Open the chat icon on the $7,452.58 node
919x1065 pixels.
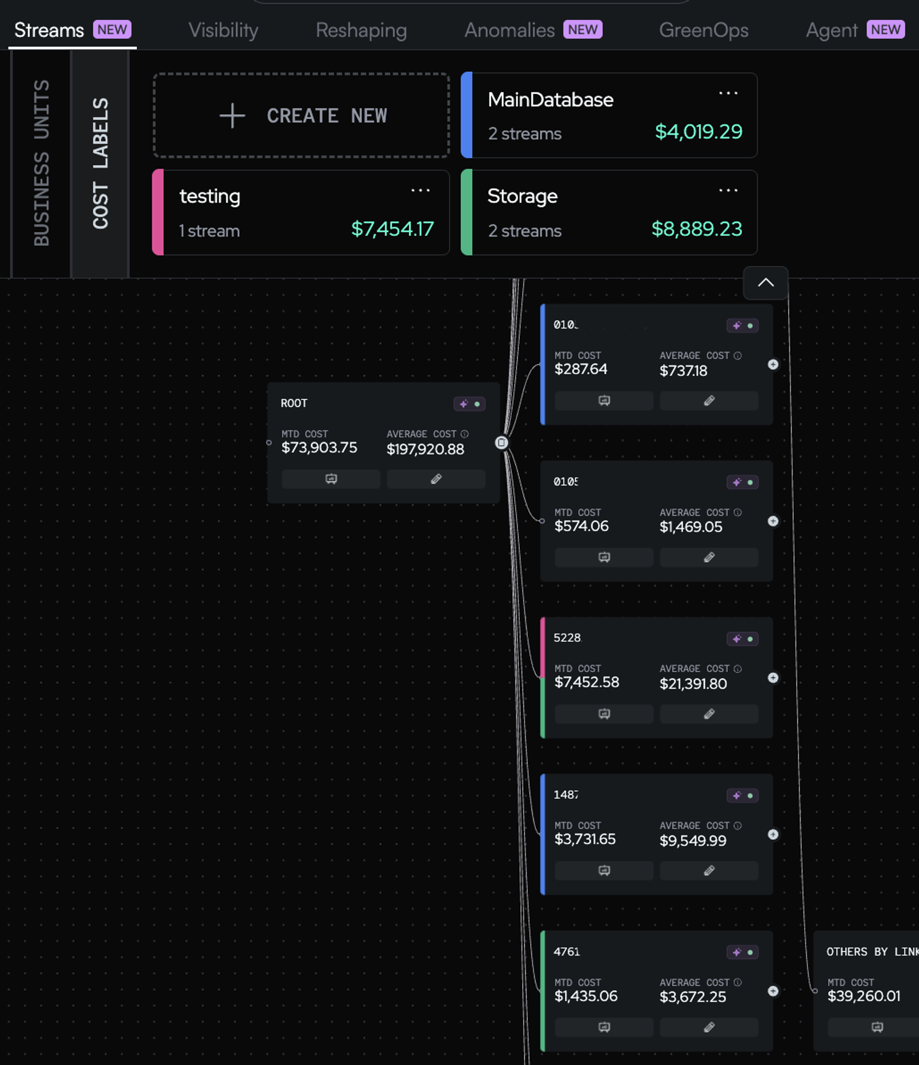(604, 714)
